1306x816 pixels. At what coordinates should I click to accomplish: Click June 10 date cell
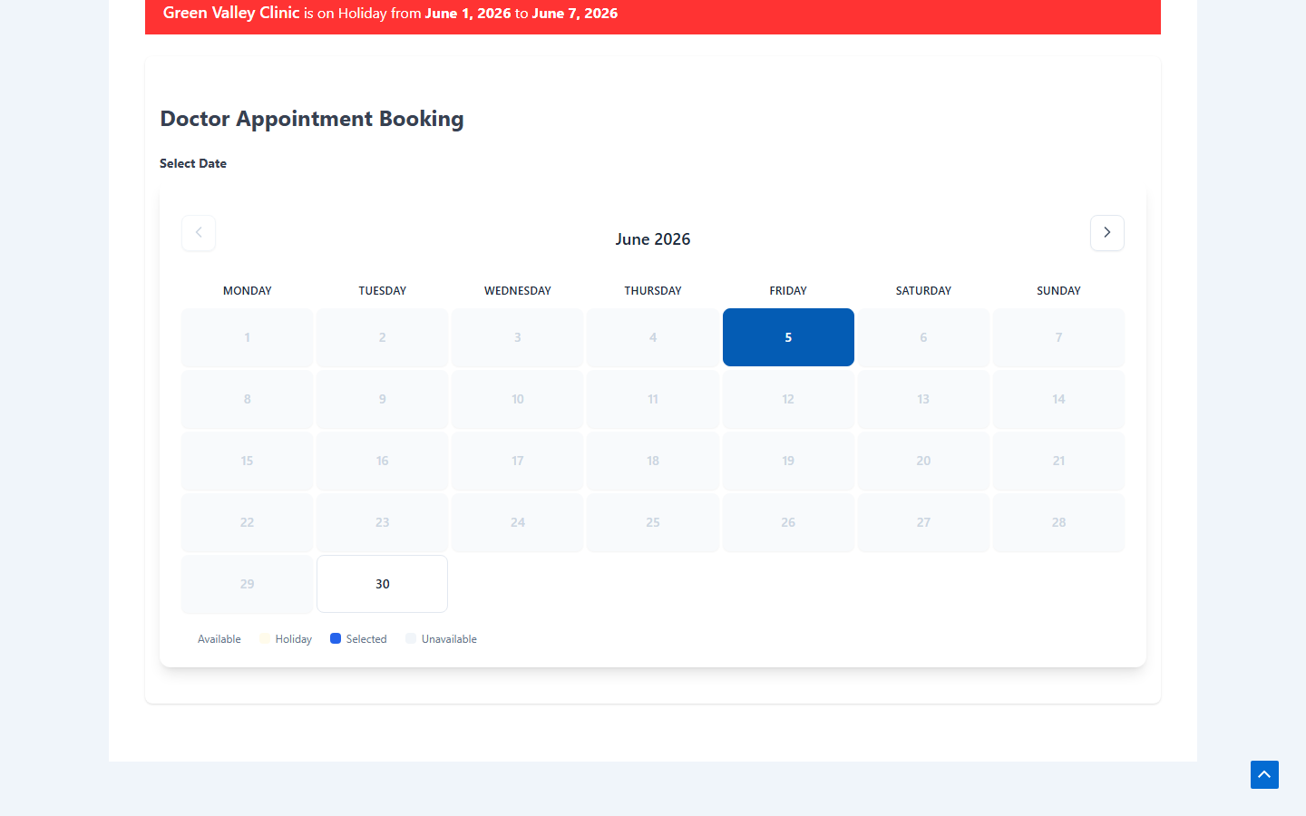coord(517,399)
